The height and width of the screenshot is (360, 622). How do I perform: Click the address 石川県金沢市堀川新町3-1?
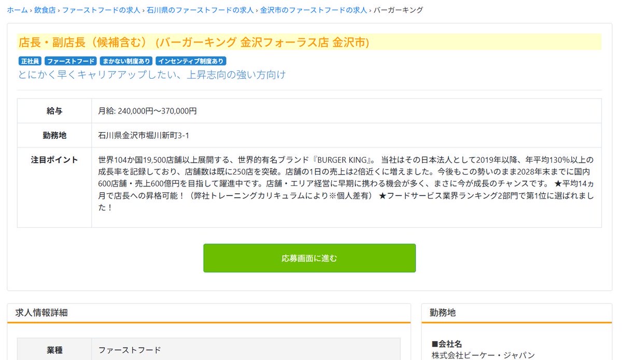(x=143, y=136)
